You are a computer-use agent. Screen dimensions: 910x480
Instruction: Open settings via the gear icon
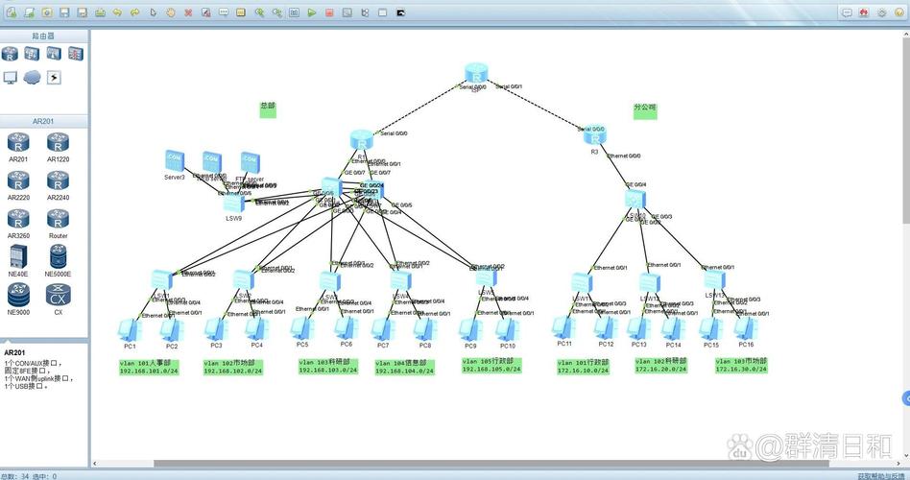[x=882, y=12]
